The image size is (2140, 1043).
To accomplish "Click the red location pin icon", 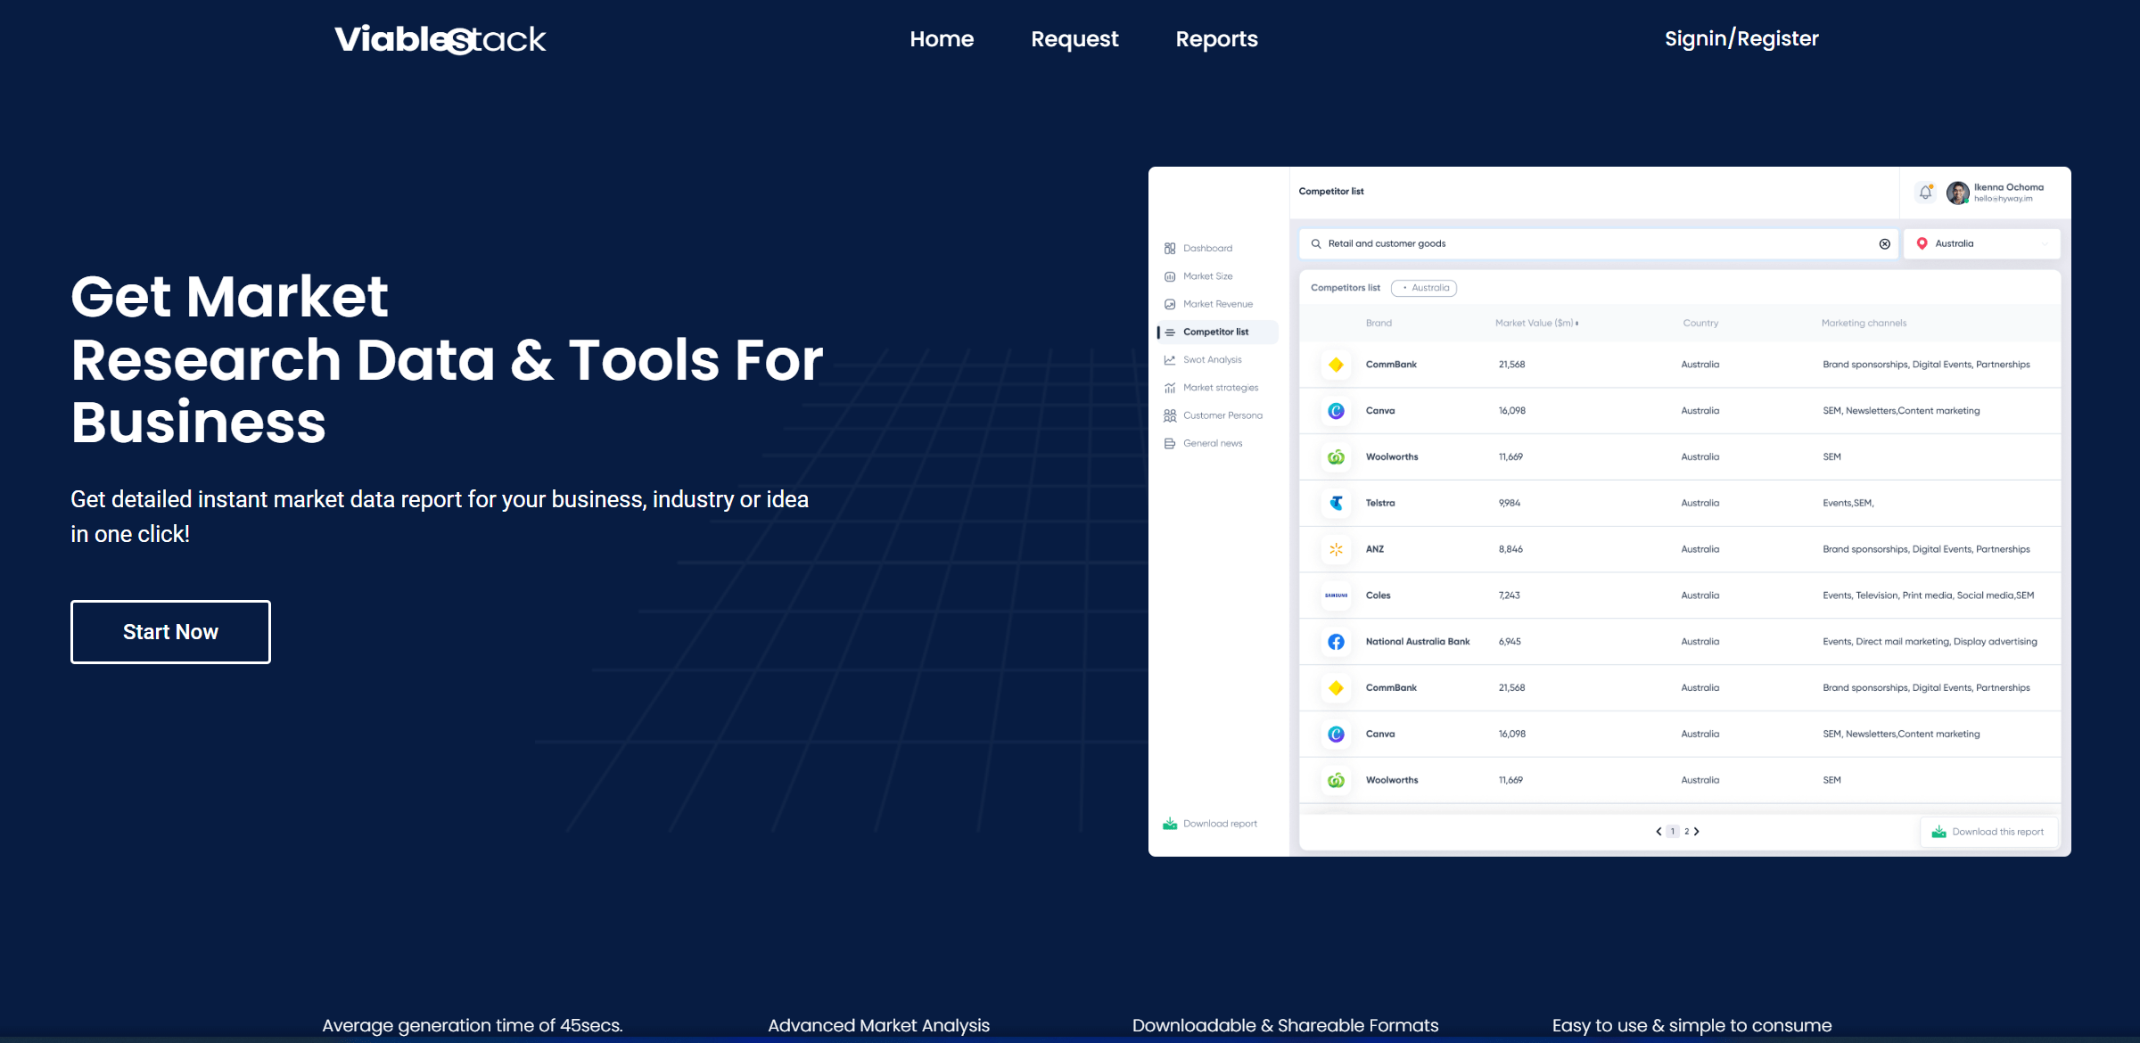I will click(1922, 243).
